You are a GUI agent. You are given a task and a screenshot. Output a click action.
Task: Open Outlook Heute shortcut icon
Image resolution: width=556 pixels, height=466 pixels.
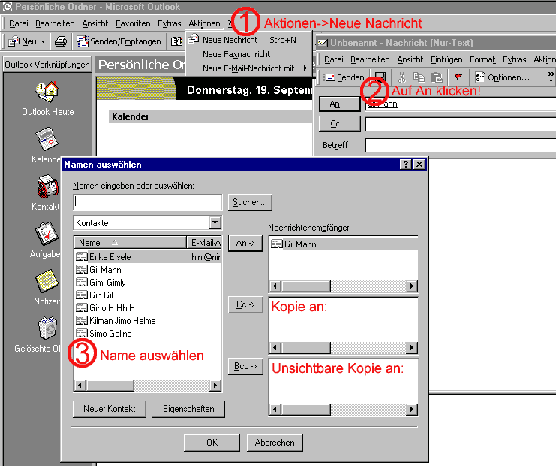47,92
